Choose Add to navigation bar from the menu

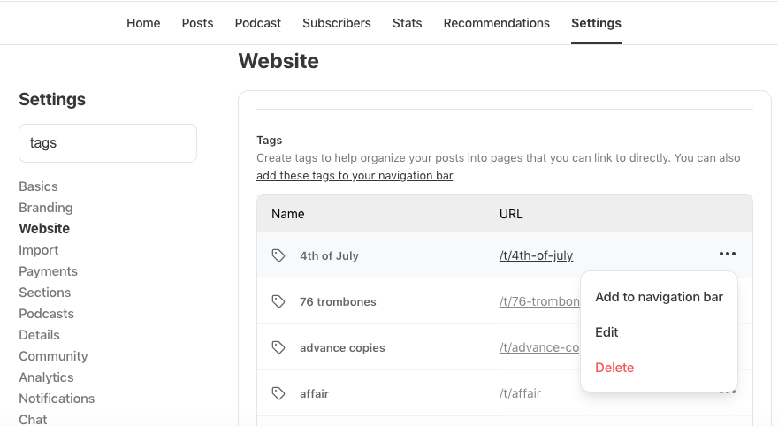[x=659, y=297]
